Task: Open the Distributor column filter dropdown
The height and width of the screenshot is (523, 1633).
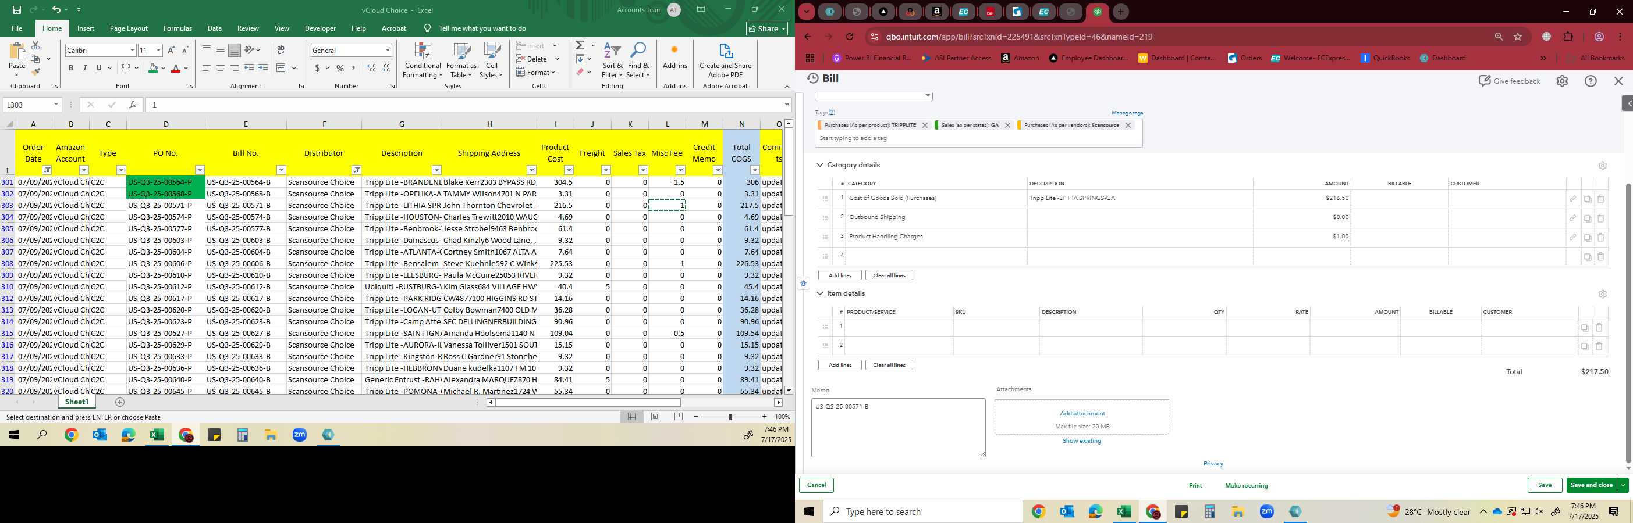Action: 357,170
